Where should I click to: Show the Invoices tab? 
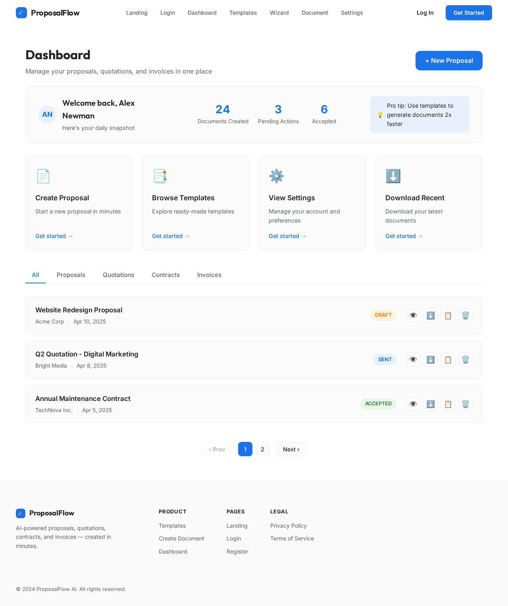point(209,275)
